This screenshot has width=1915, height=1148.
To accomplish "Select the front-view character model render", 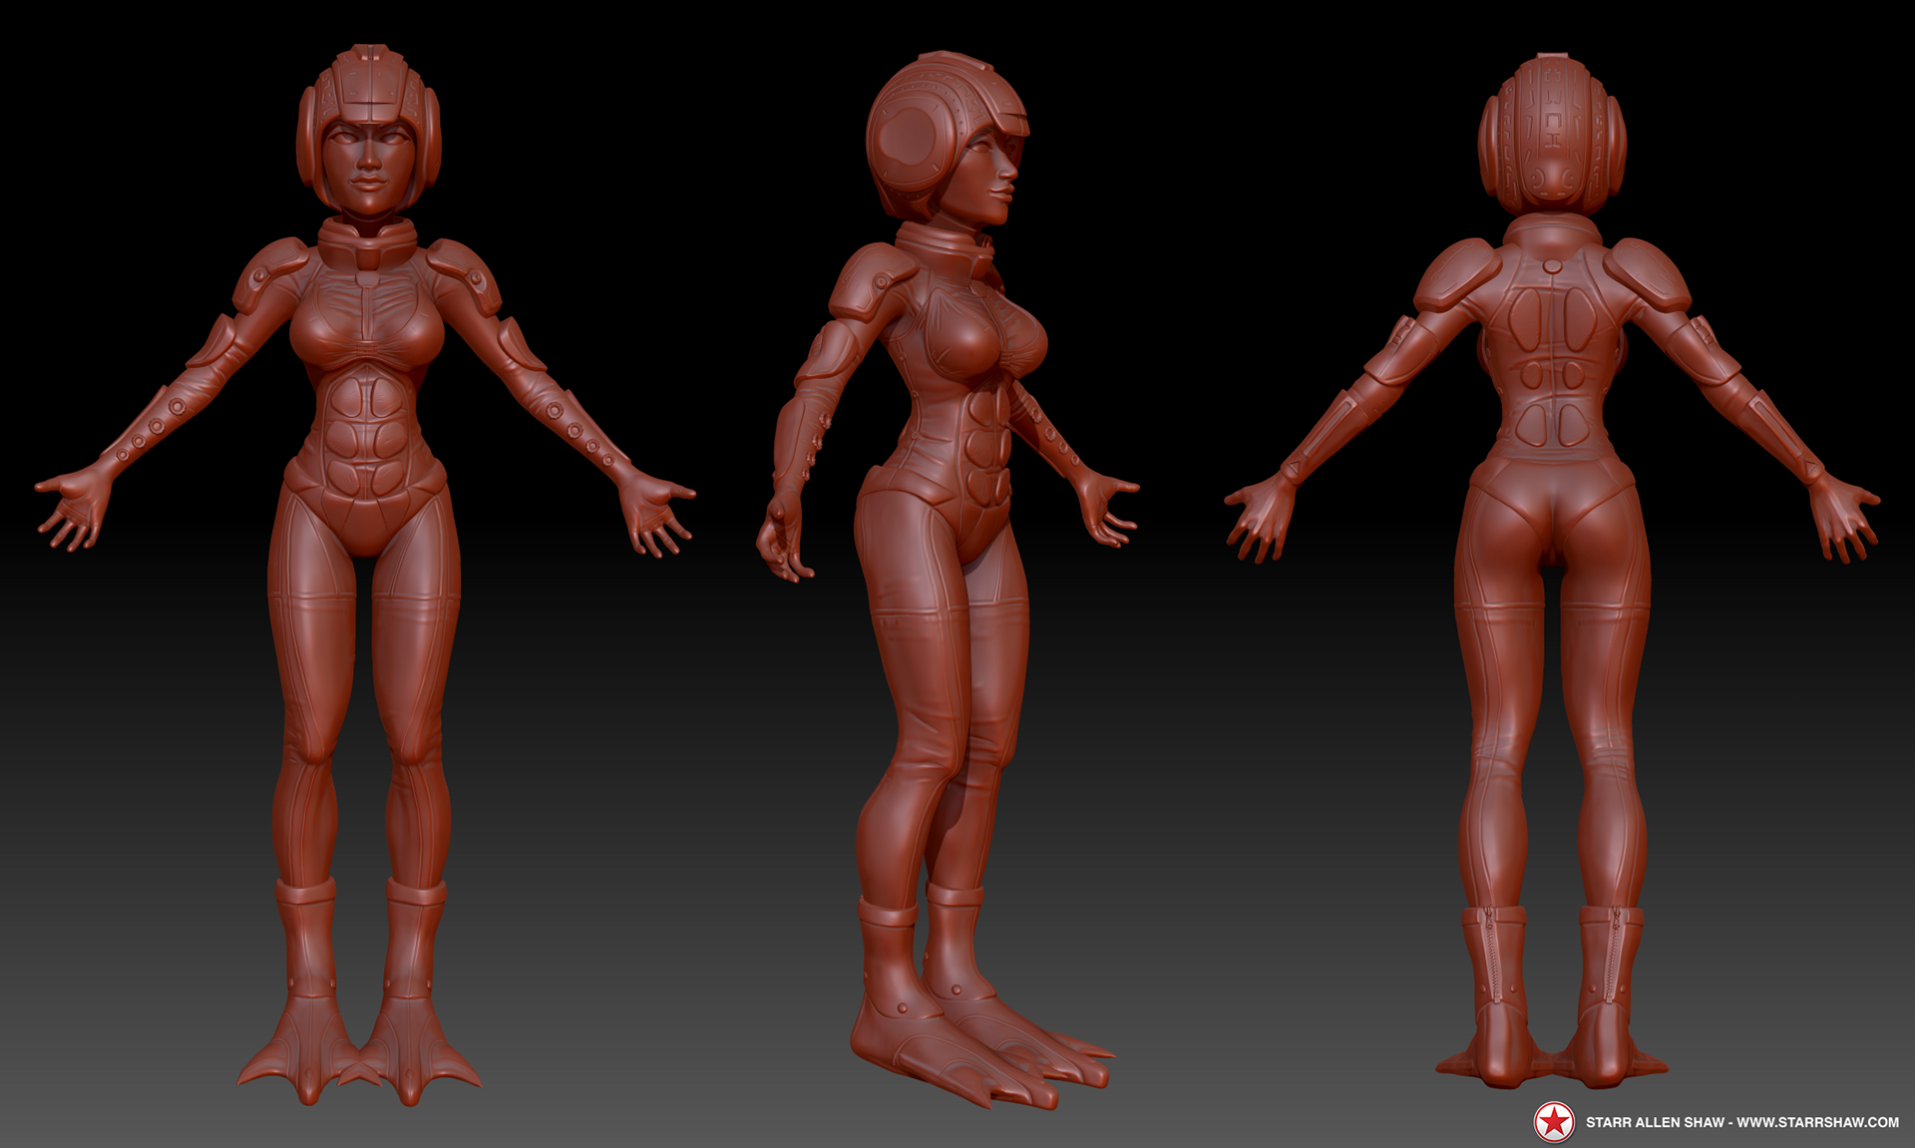I will [366, 574].
